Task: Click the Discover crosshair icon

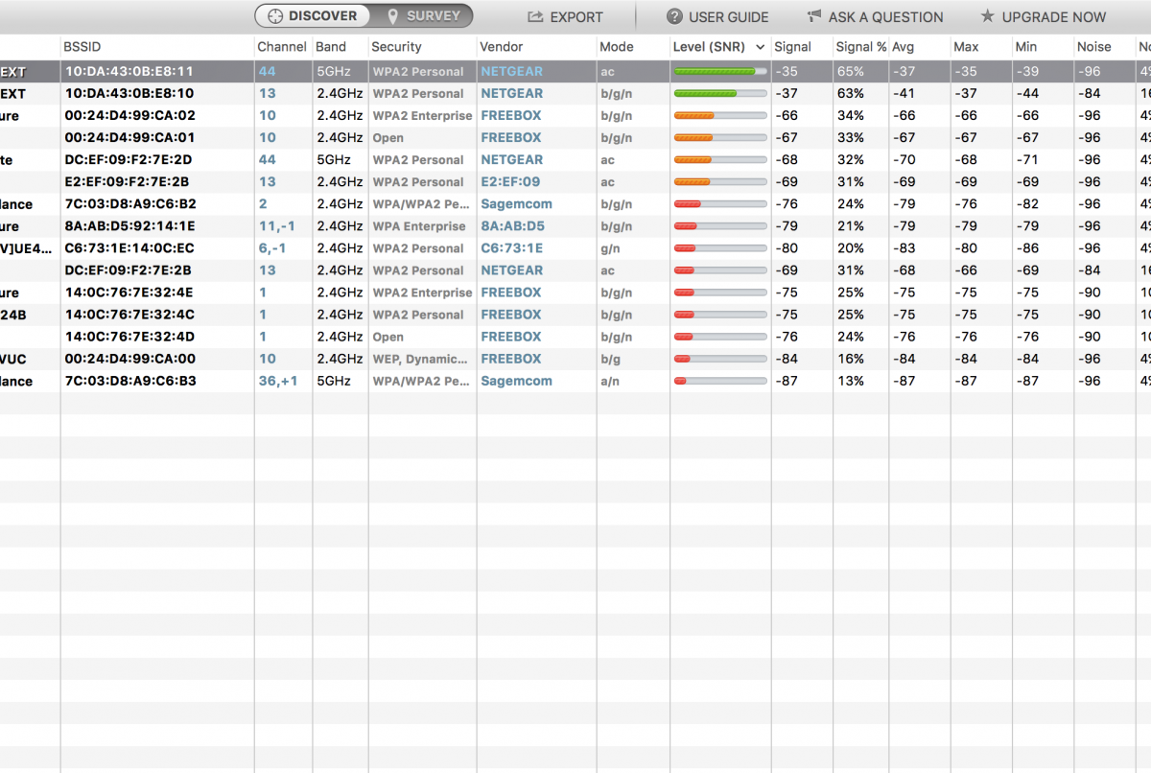Action: 275,16
